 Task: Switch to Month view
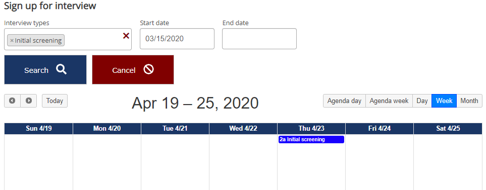click(x=469, y=101)
